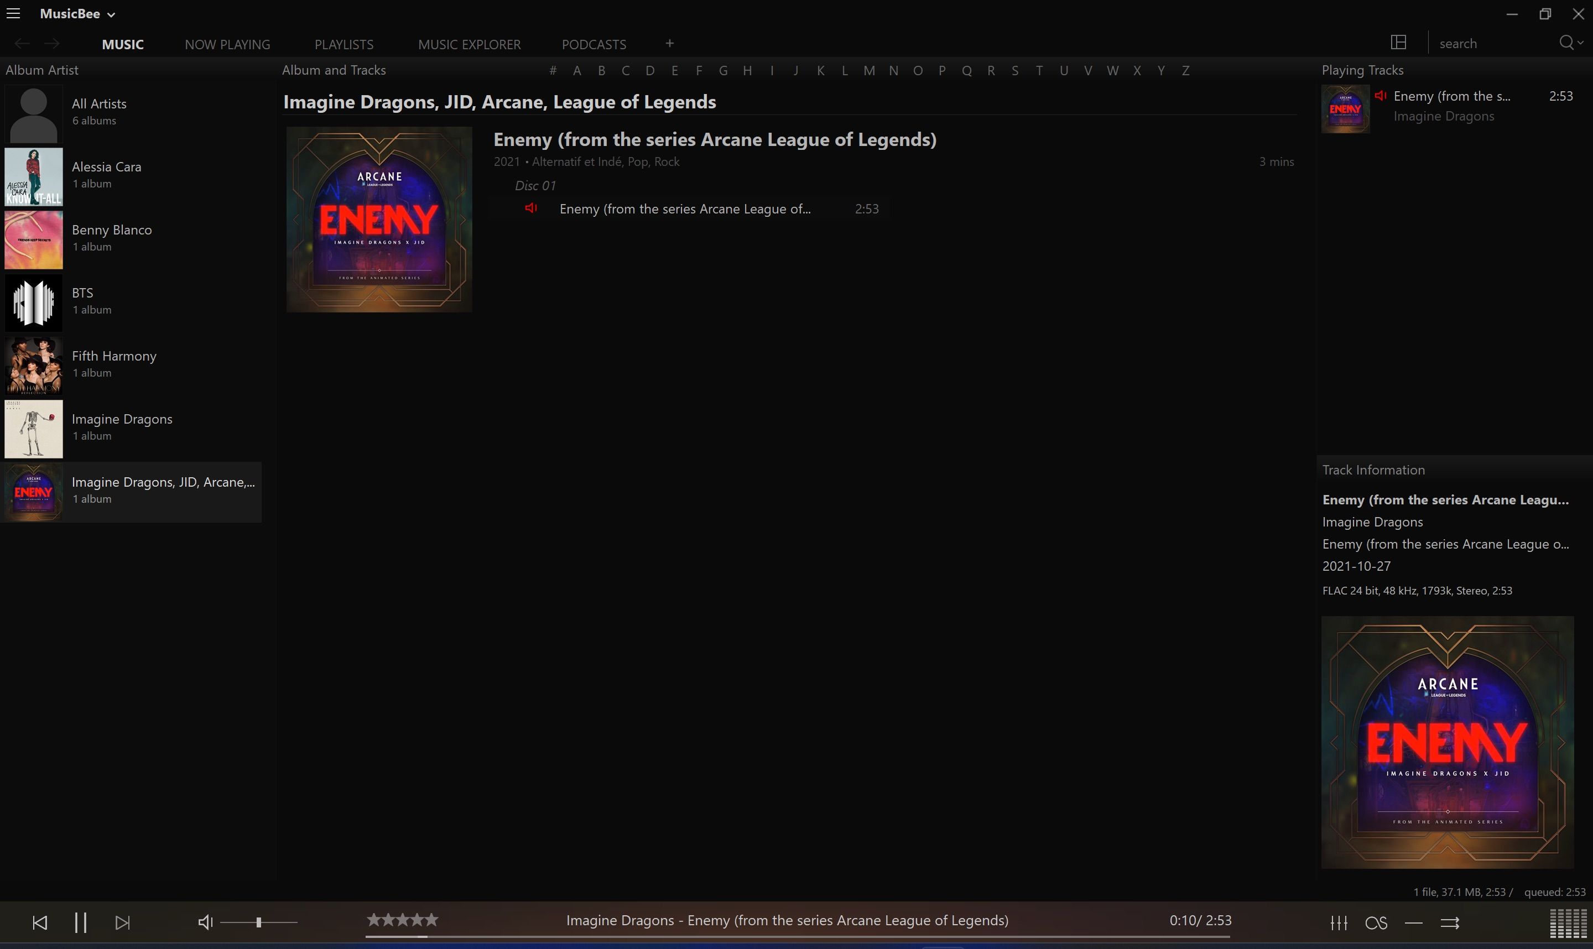
Task: Open the PODCASTS tab
Action: [x=594, y=44]
